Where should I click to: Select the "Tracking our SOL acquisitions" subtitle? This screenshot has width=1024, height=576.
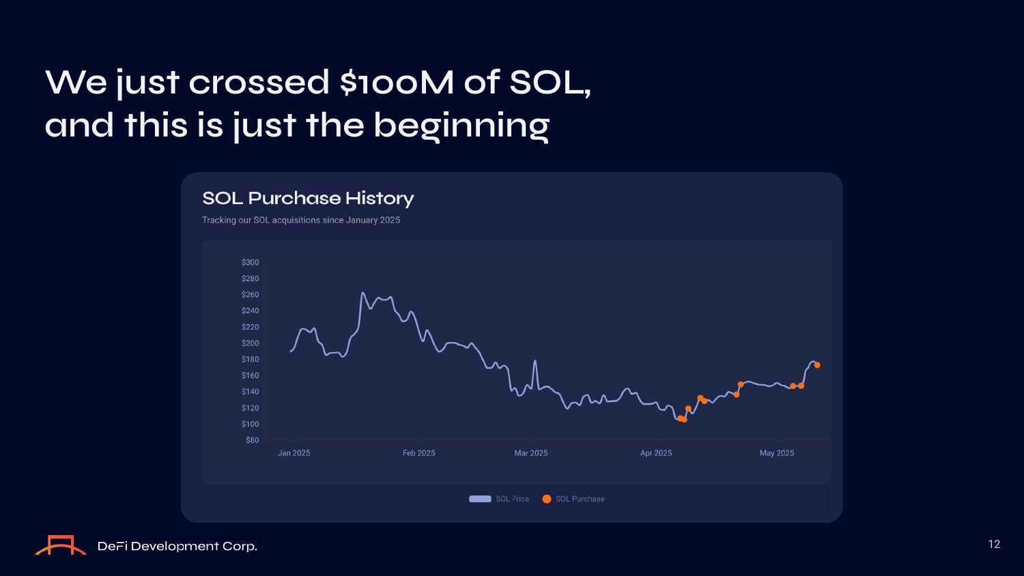pos(301,220)
